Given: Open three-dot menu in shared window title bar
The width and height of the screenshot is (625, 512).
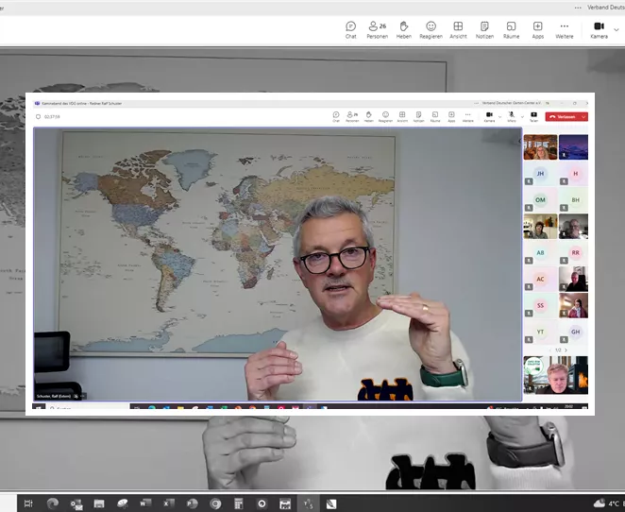Looking at the screenshot, I should [476, 103].
